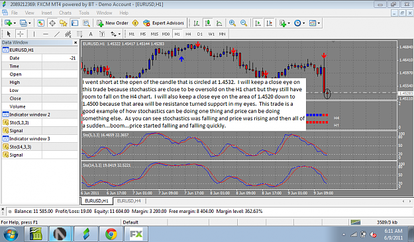The height and width of the screenshot is (242, 414).
Task: Open the Charts menu
Action: 65,13
